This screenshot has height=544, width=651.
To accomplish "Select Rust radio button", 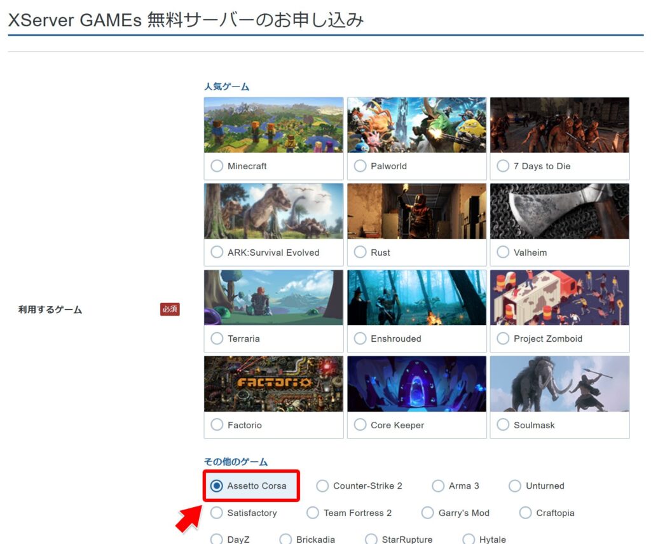I will click(360, 253).
